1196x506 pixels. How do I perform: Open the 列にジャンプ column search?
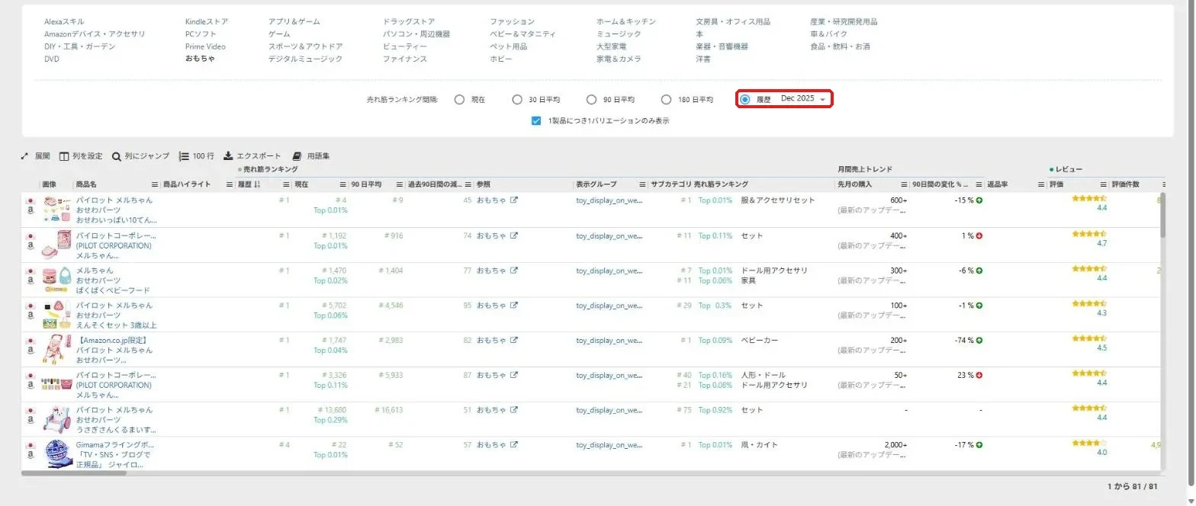[x=140, y=155]
